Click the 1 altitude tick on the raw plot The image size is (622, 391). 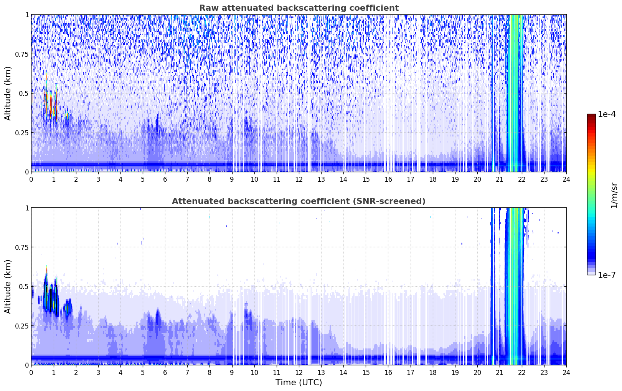coord(27,15)
